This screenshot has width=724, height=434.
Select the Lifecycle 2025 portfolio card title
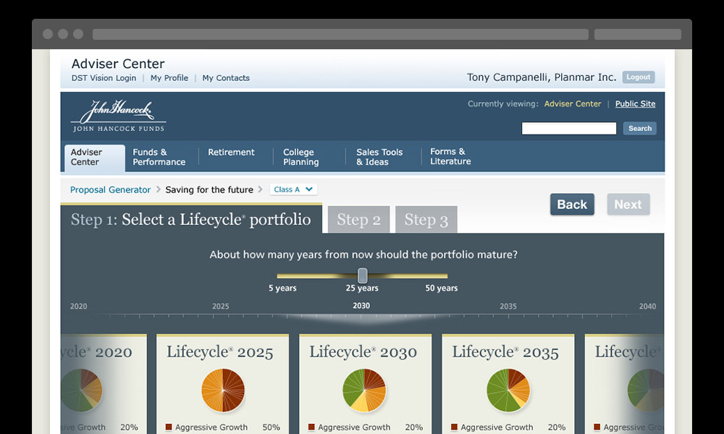[220, 352]
